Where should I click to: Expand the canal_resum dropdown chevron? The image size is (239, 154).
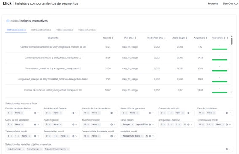(x=153, y=124)
